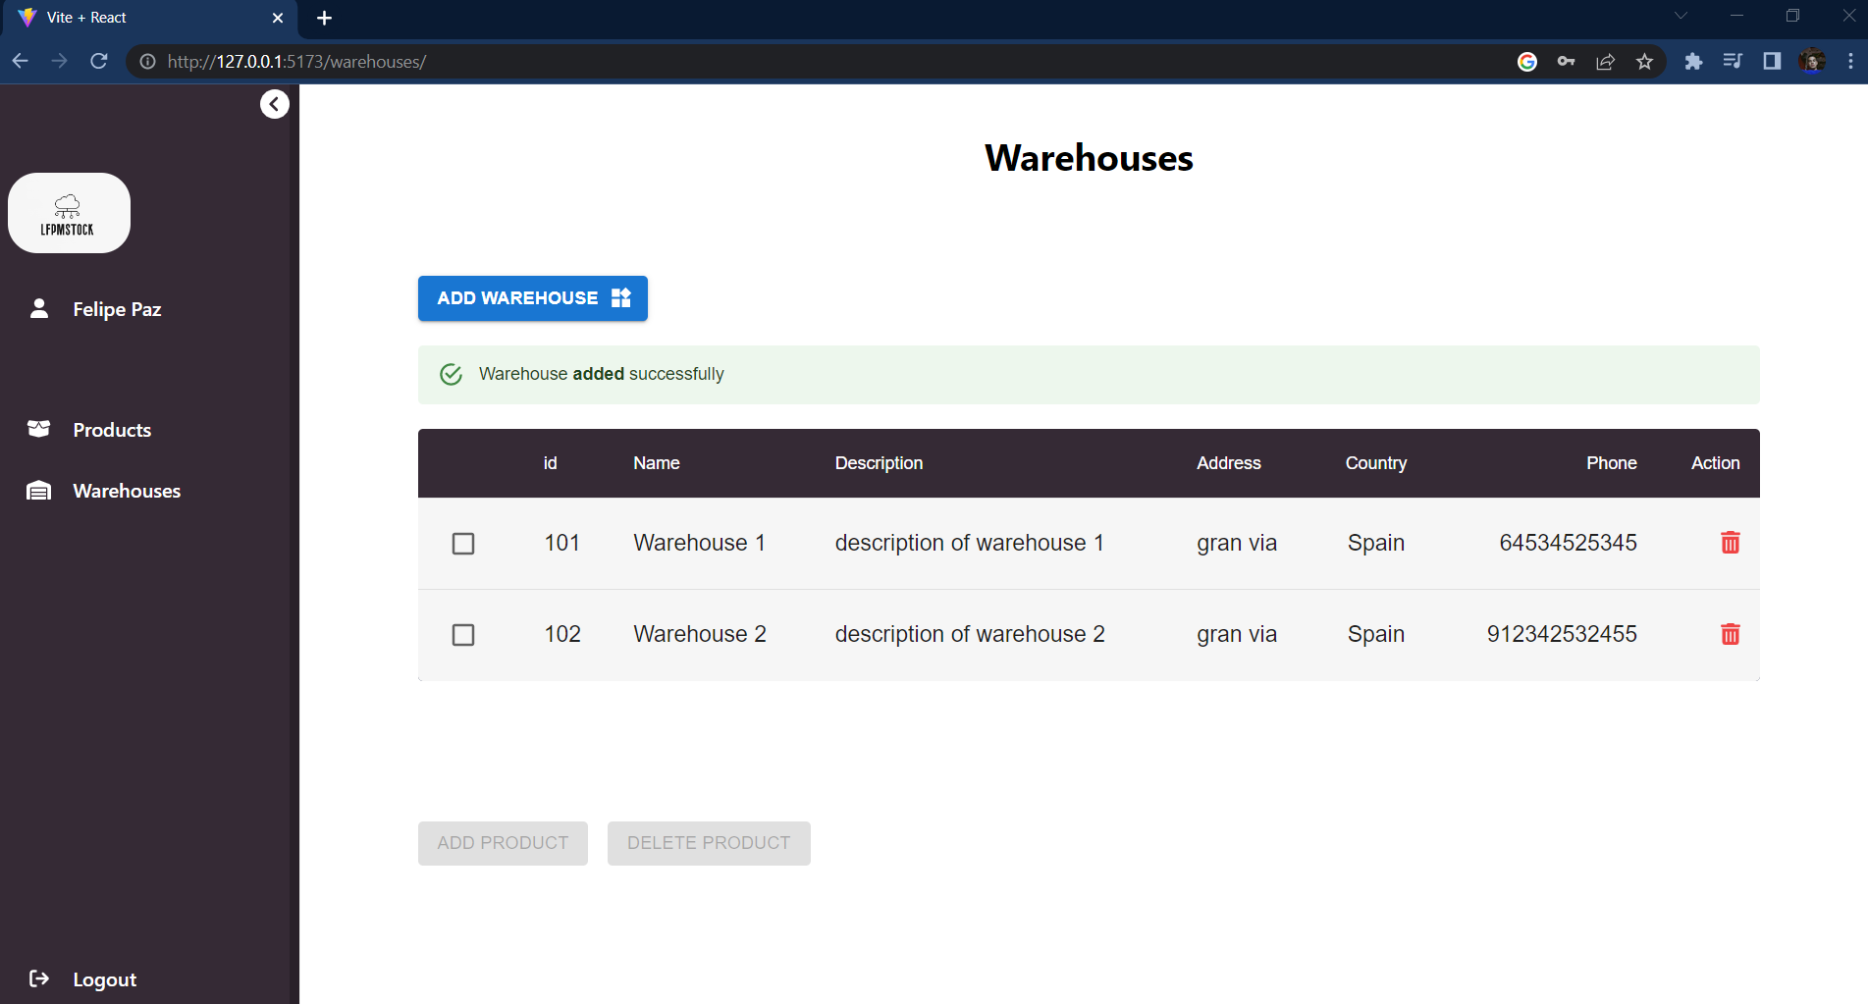Open the tab search dropdown chevron
This screenshot has height=1004, width=1868.
click(1681, 16)
